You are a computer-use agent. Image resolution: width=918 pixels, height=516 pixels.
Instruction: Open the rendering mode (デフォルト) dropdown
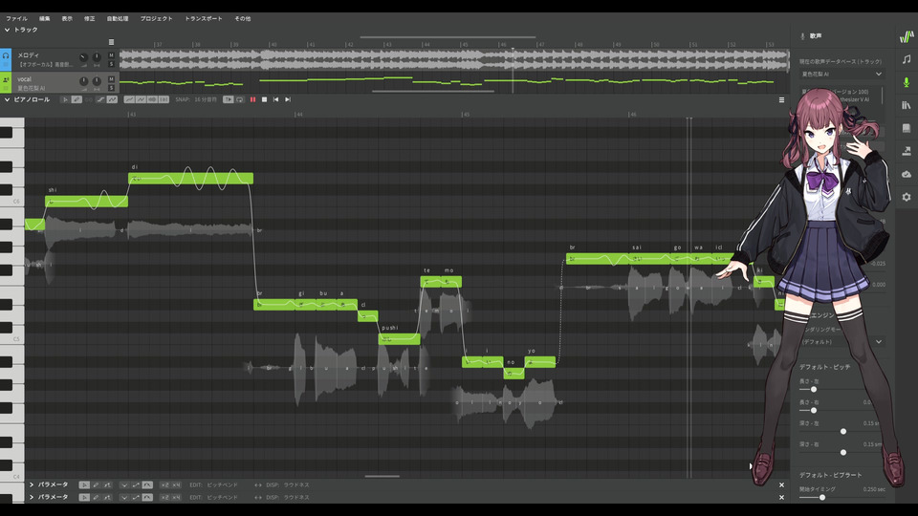point(841,342)
